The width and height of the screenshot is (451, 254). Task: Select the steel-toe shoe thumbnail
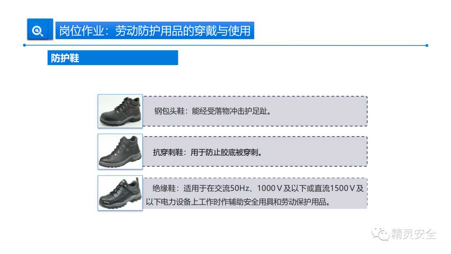click(120, 111)
